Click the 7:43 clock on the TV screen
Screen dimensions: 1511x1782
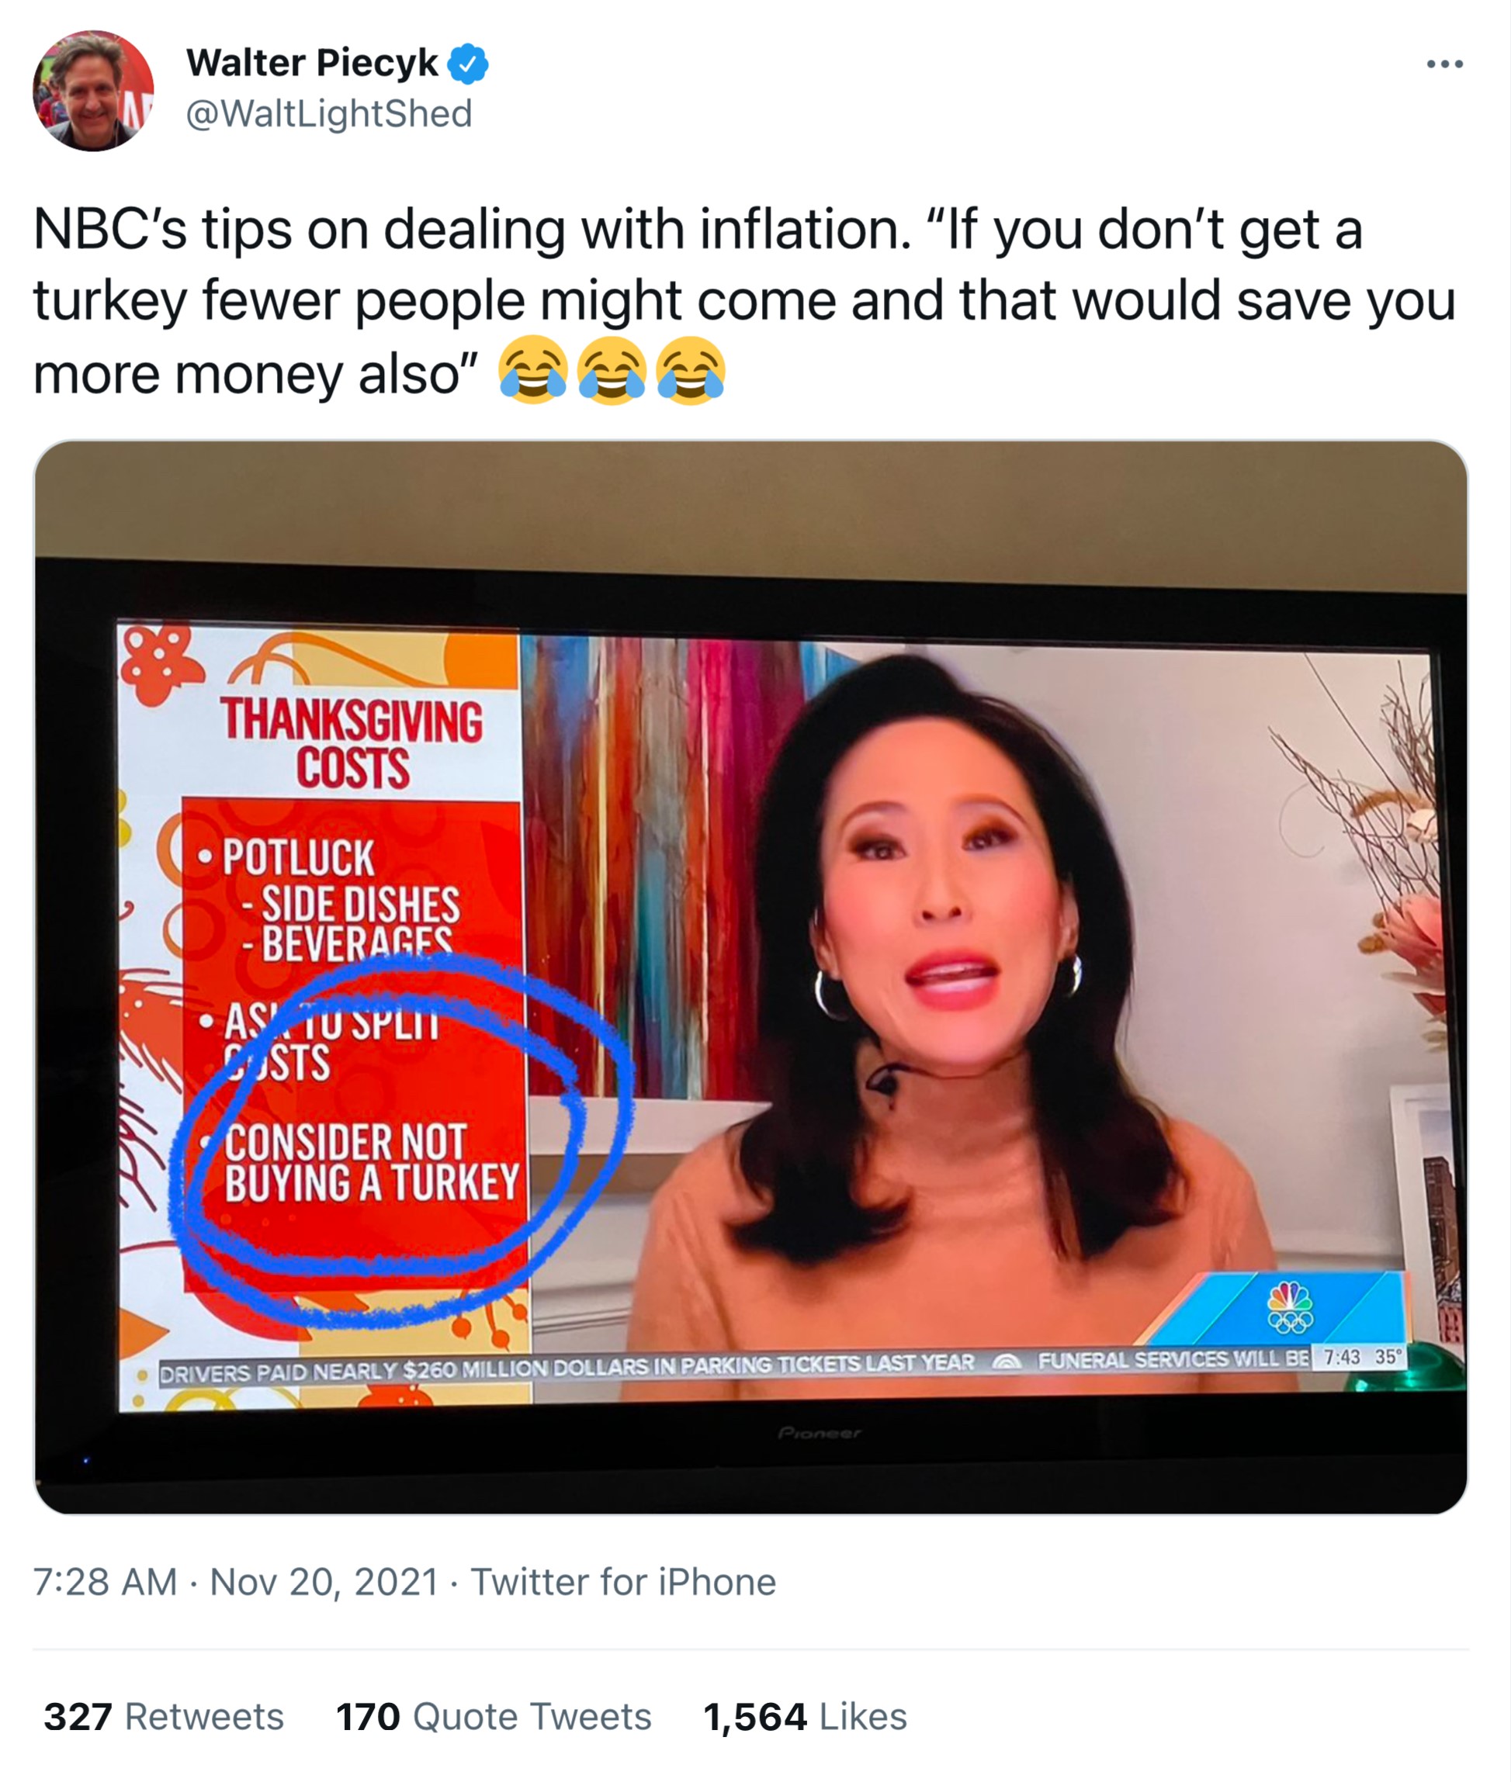point(1341,1358)
